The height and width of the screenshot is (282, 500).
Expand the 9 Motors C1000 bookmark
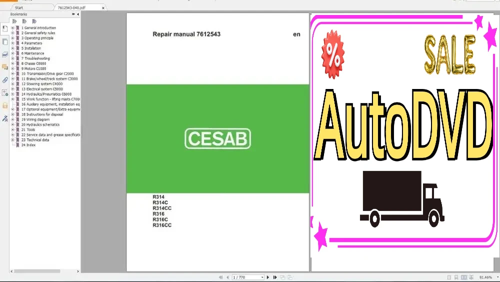(13, 68)
